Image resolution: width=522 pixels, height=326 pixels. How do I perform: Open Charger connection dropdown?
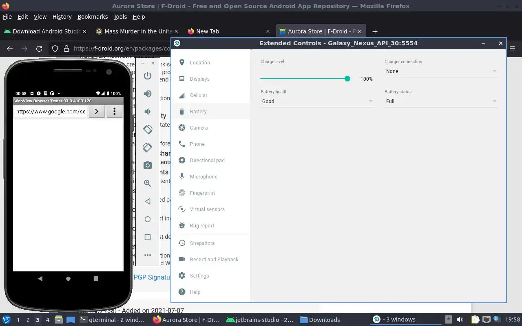click(441, 71)
